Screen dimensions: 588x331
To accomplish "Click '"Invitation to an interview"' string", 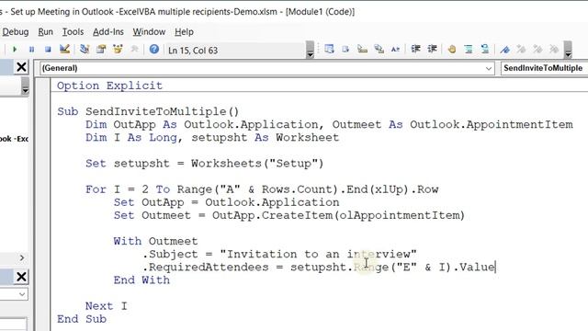I will [318, 254].
